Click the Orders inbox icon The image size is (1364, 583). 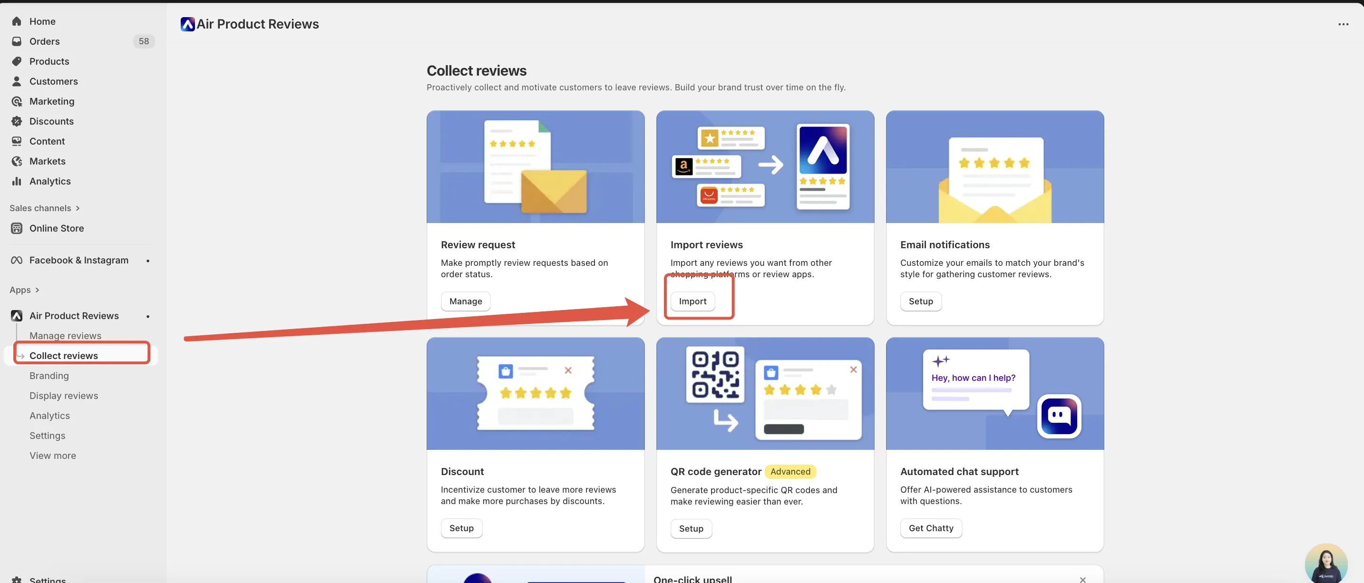(x=17, y=41)
